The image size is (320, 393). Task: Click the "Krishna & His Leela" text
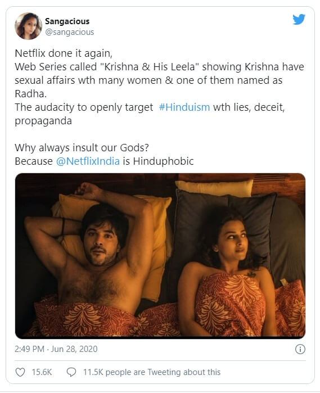pos(148,67)
